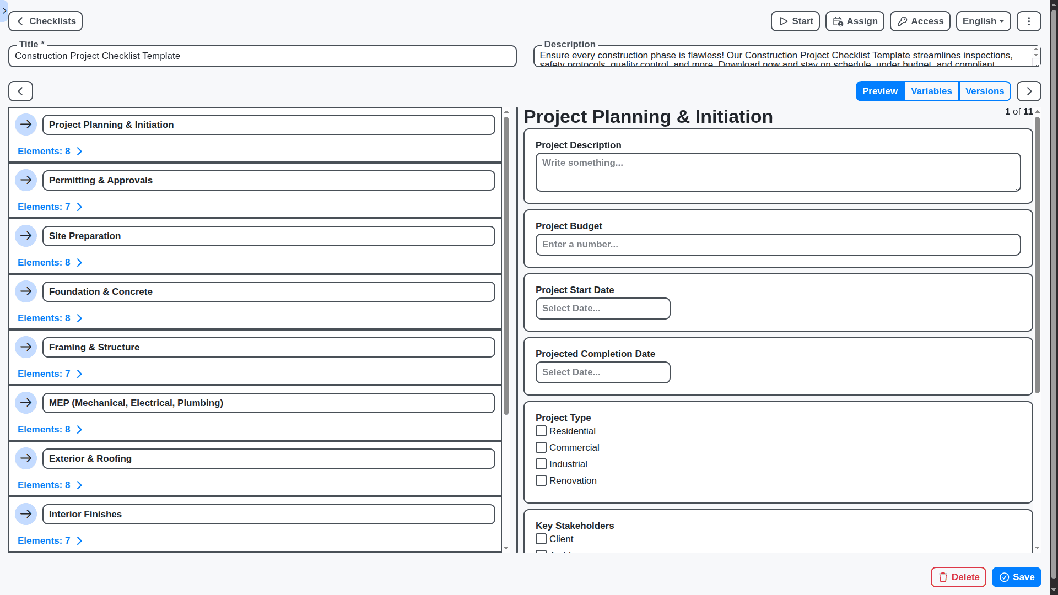Click the Assign clipboard icon
This screenshot has height=595, width=1058.
click(x=838, y=21)
